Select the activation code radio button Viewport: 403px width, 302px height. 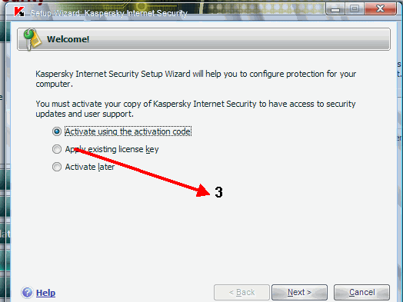[57, 131]
